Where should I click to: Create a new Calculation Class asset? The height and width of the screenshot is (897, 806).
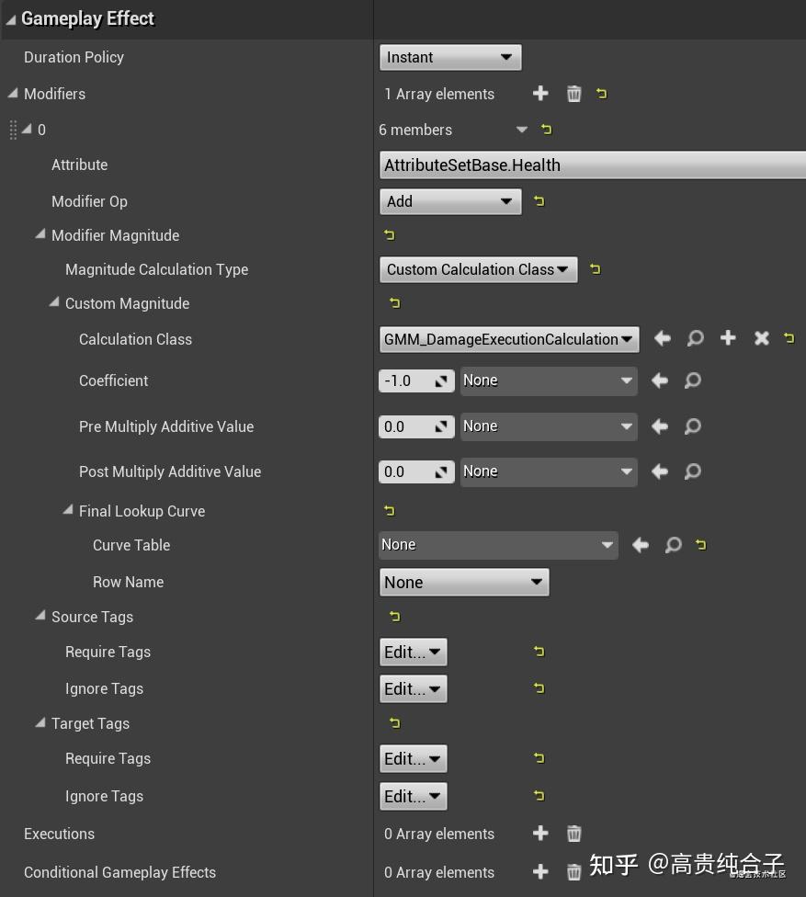click(x=728, y=338)
